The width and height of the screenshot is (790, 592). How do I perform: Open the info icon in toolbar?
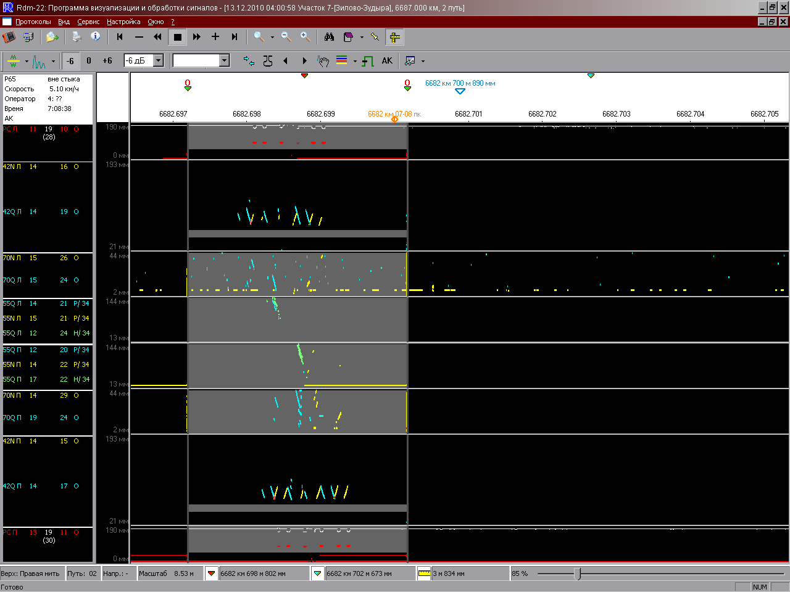coord(96,37)
